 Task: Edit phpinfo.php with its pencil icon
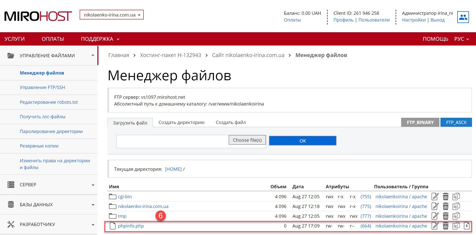point(435,226)
